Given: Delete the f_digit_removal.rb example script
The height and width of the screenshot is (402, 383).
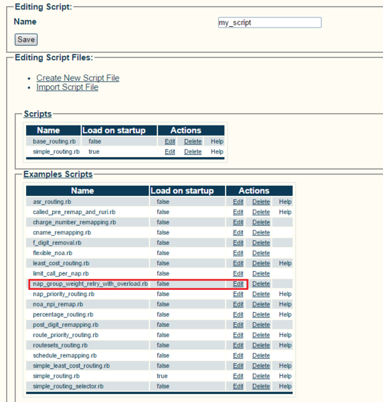Looking at the screenshot, I should tap(261, 243).
